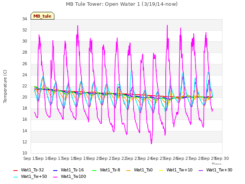Click the MB_tule label box

pos(42,16)
